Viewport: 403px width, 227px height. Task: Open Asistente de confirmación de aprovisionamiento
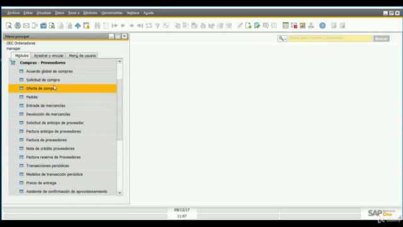62,191
